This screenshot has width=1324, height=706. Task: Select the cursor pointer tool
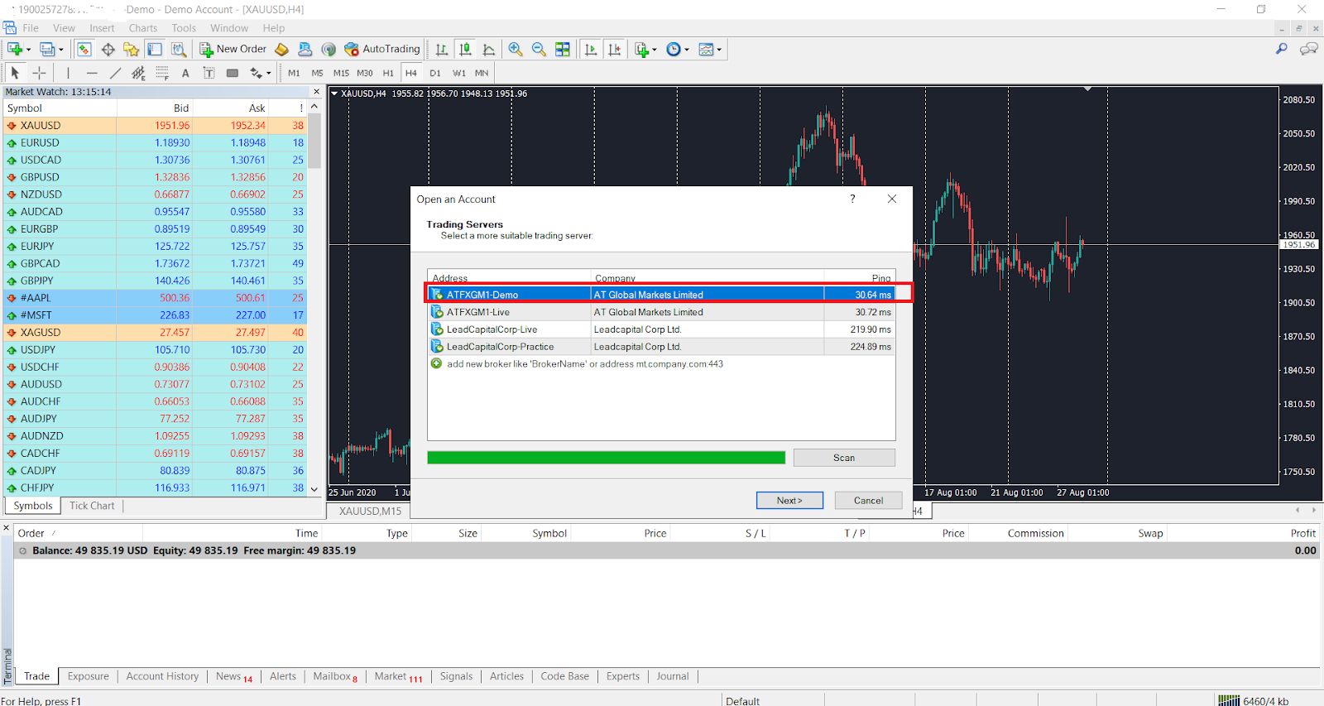[x=15, y=73]
